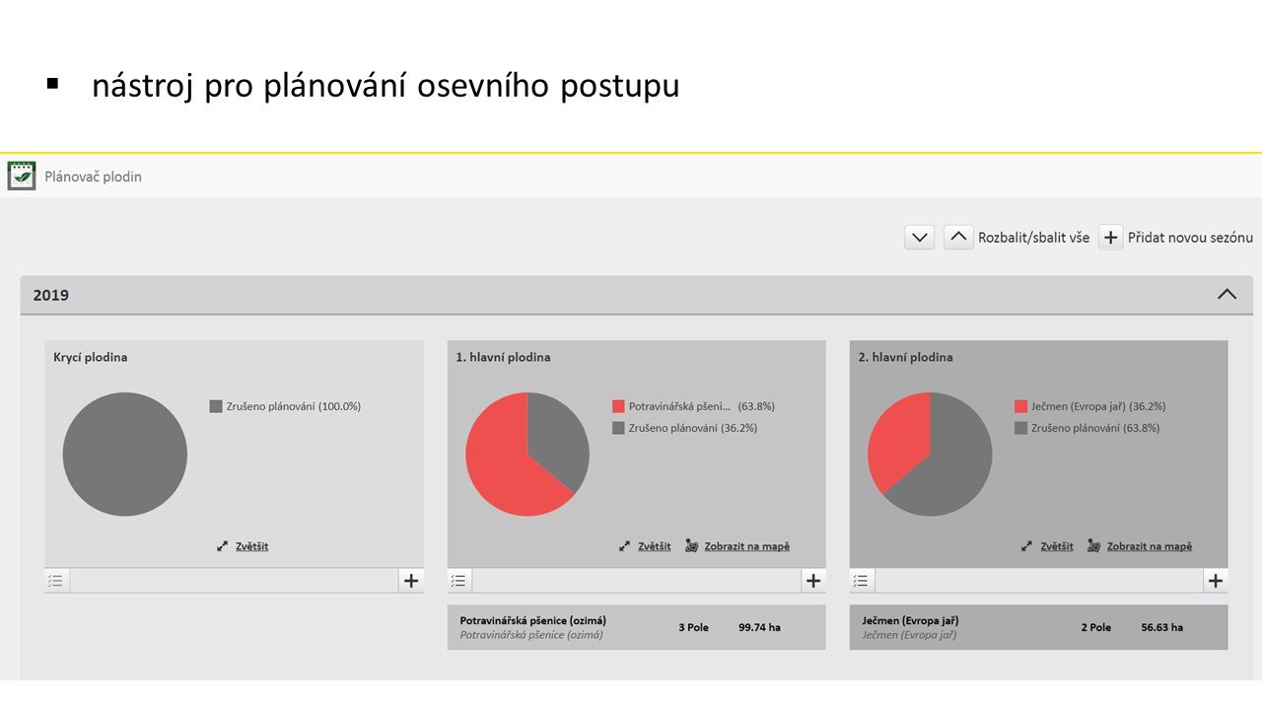
Task: Enlarge the Krycí plodina chart via Zvětšit
Action: tap(251, 546)
